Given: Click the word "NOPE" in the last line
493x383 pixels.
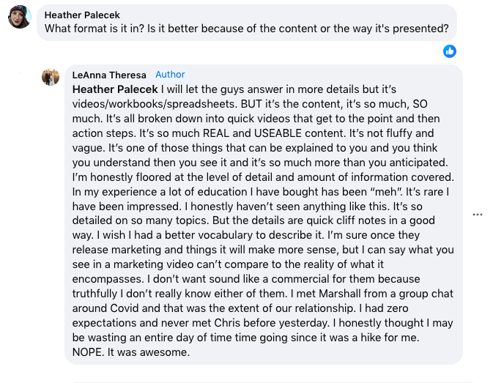Looking at the screenshot, I should (x=87, y=352).
